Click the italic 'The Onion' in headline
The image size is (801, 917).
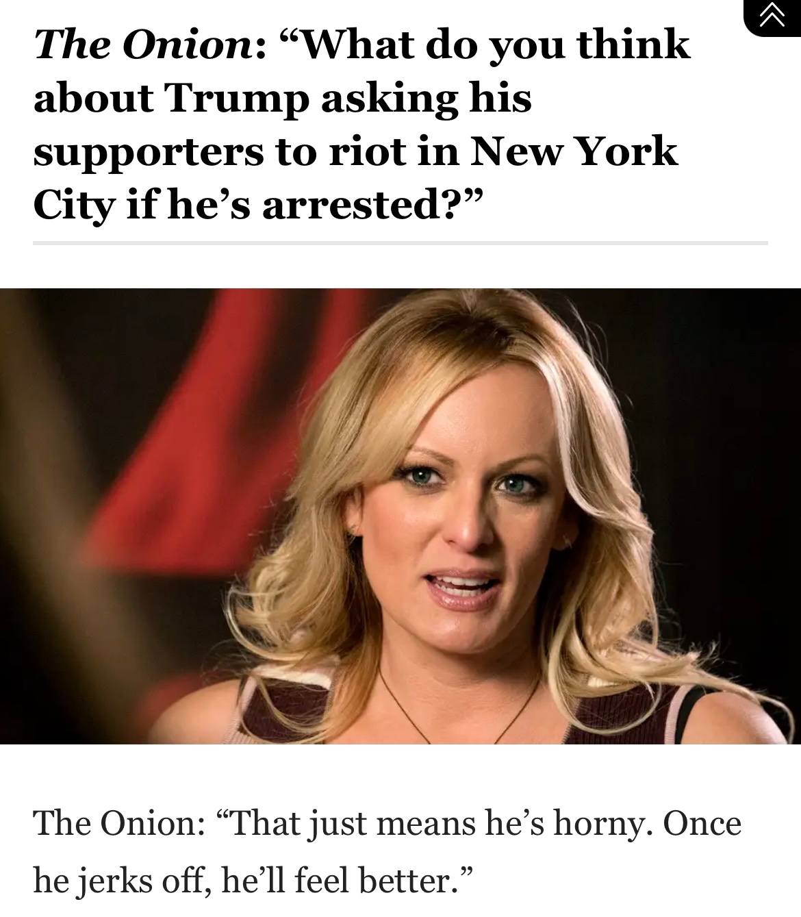click(144, 45)
